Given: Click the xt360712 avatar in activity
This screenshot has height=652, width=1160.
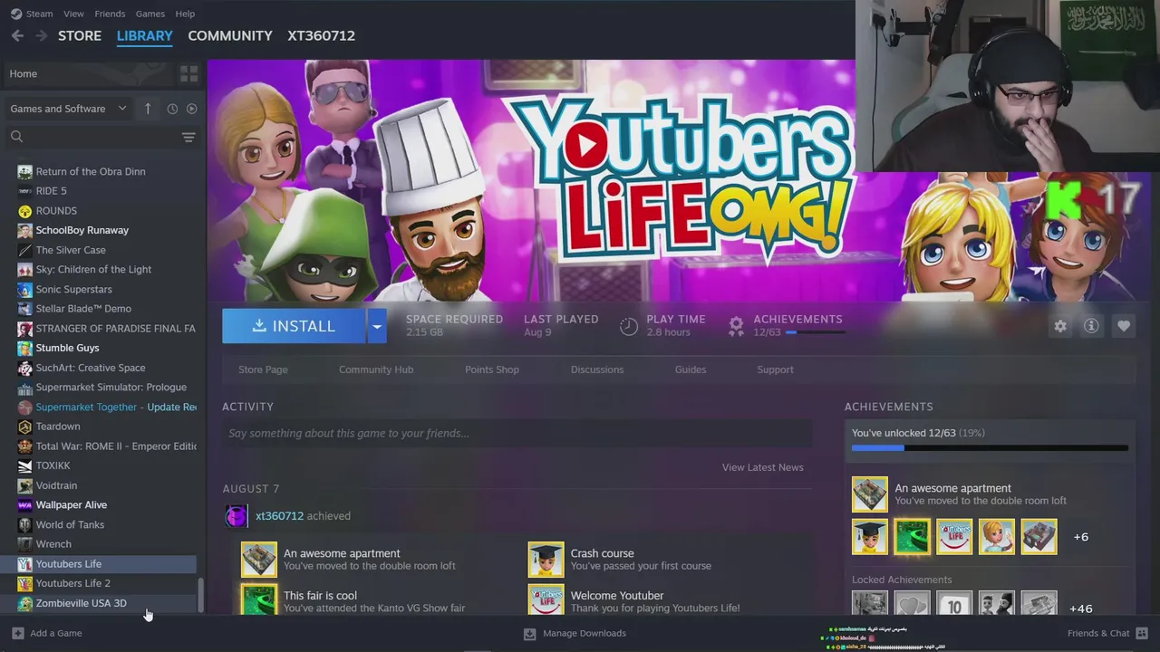Looking at the screenshot, I should (237, 516).
